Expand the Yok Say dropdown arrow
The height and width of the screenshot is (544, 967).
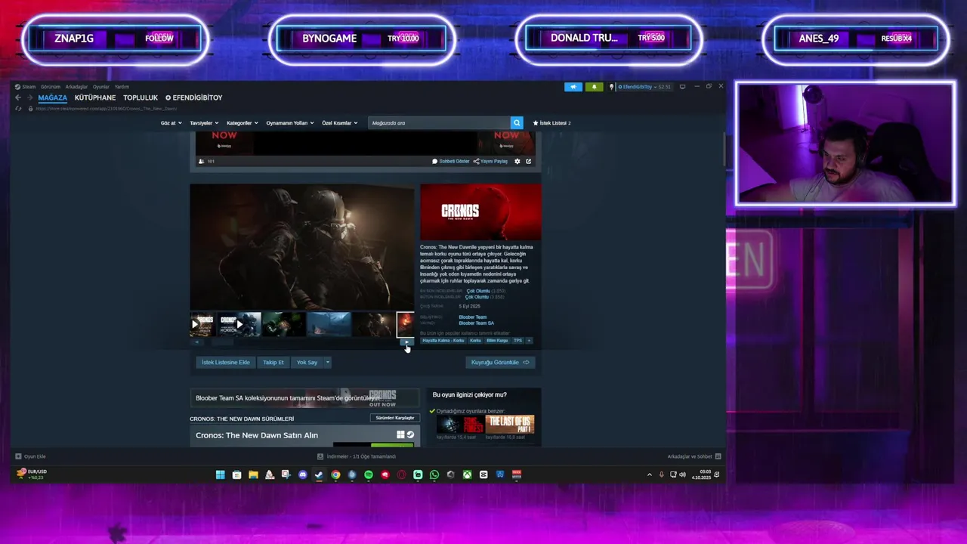point(327,362)
